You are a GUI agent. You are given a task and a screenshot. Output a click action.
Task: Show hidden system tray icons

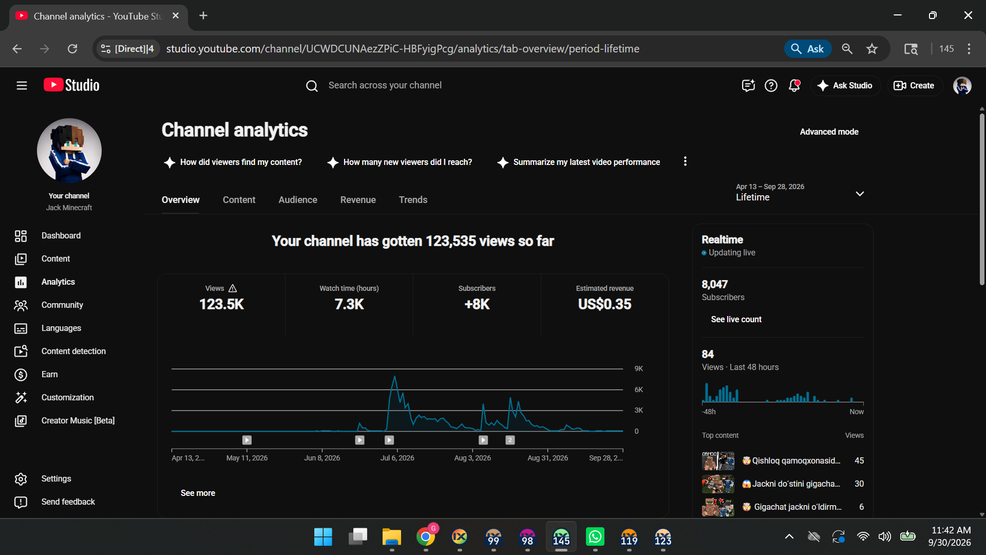[x=789, y=536]
